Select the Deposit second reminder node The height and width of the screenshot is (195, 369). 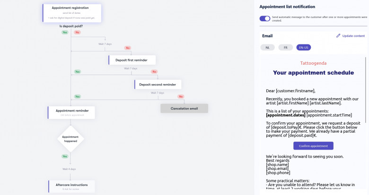coord(158,85)
